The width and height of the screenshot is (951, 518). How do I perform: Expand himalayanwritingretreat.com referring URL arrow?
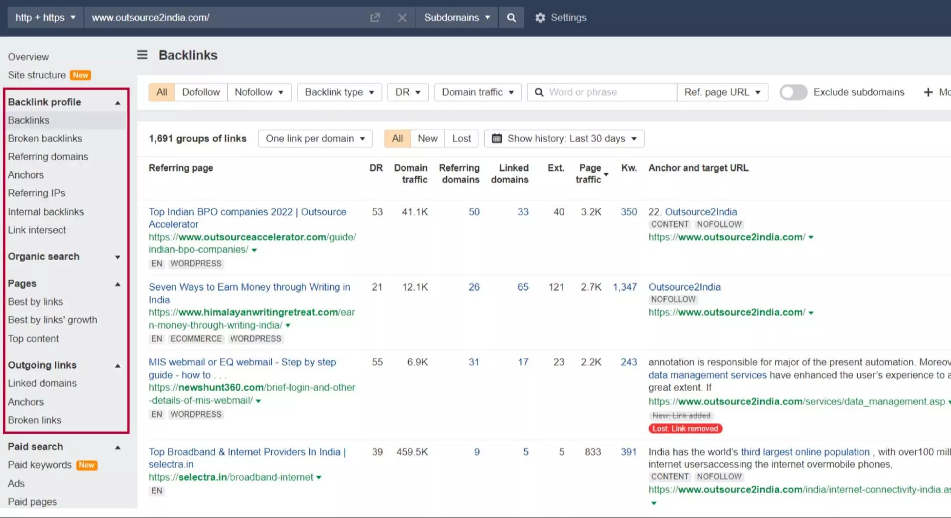coord(288,326)
